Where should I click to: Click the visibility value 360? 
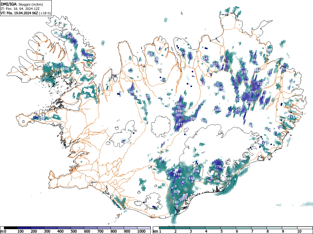(x=218, y=110)
